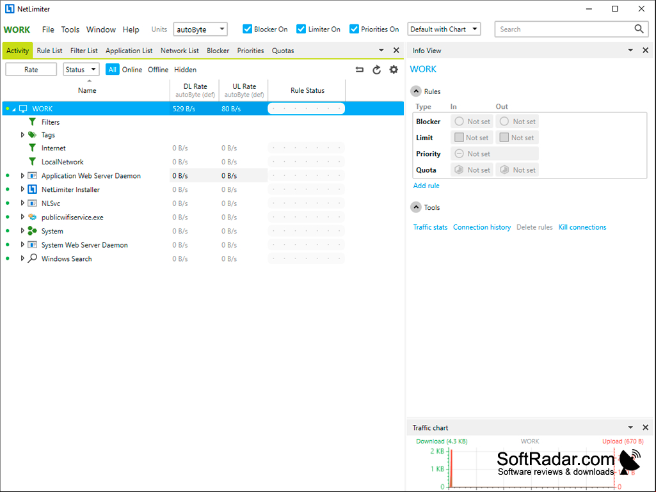Open the Status filter dropdown

[x=81, y=70]
